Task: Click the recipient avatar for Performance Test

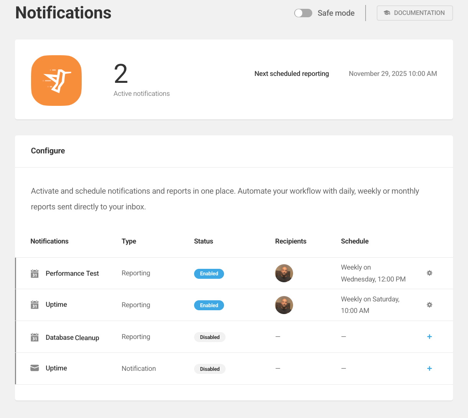Action: coord(284,273)
